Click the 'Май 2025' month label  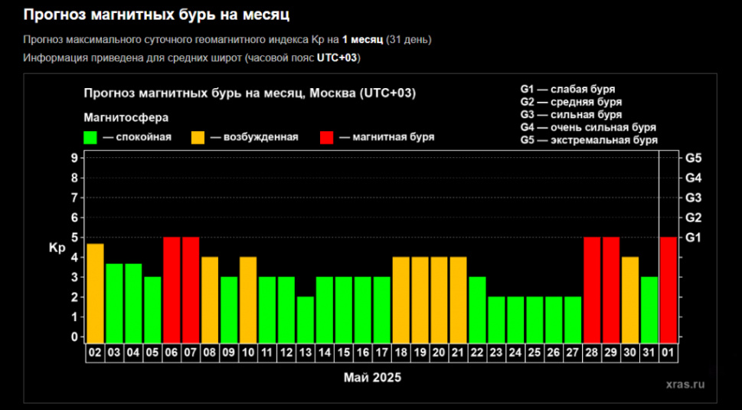[x=372, y=377]
